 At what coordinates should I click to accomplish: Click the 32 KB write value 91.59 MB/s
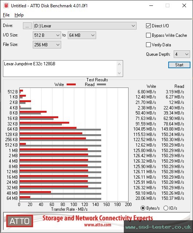(146, 124)
